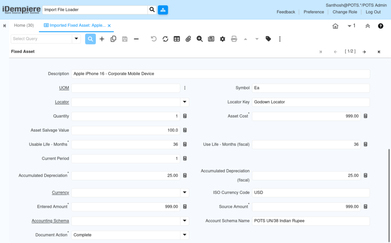Viewport: 391px width, 243px height.
Task: Click the Process gear icon
Action: coord(223,39)
